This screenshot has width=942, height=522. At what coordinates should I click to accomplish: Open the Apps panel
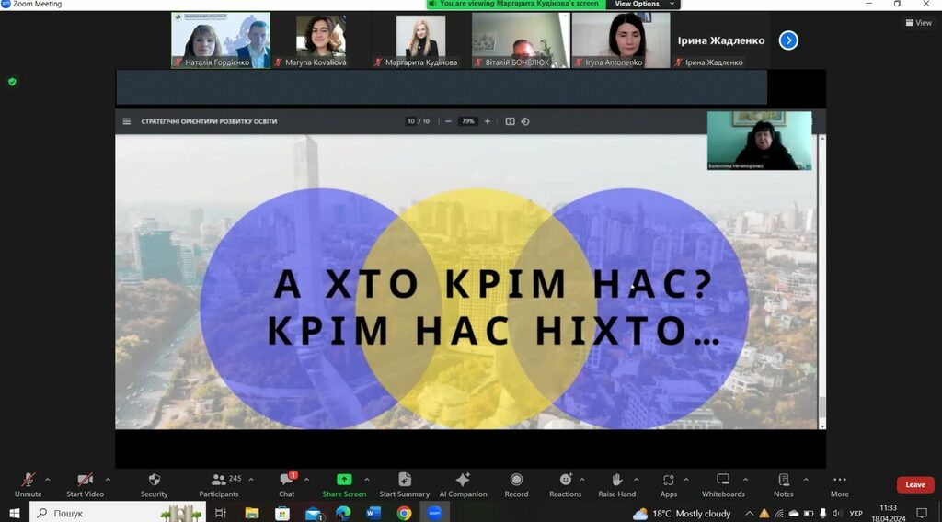click(668, 480)
